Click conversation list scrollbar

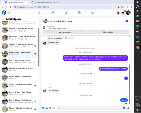pyautogui.click(x=39, y=47)
